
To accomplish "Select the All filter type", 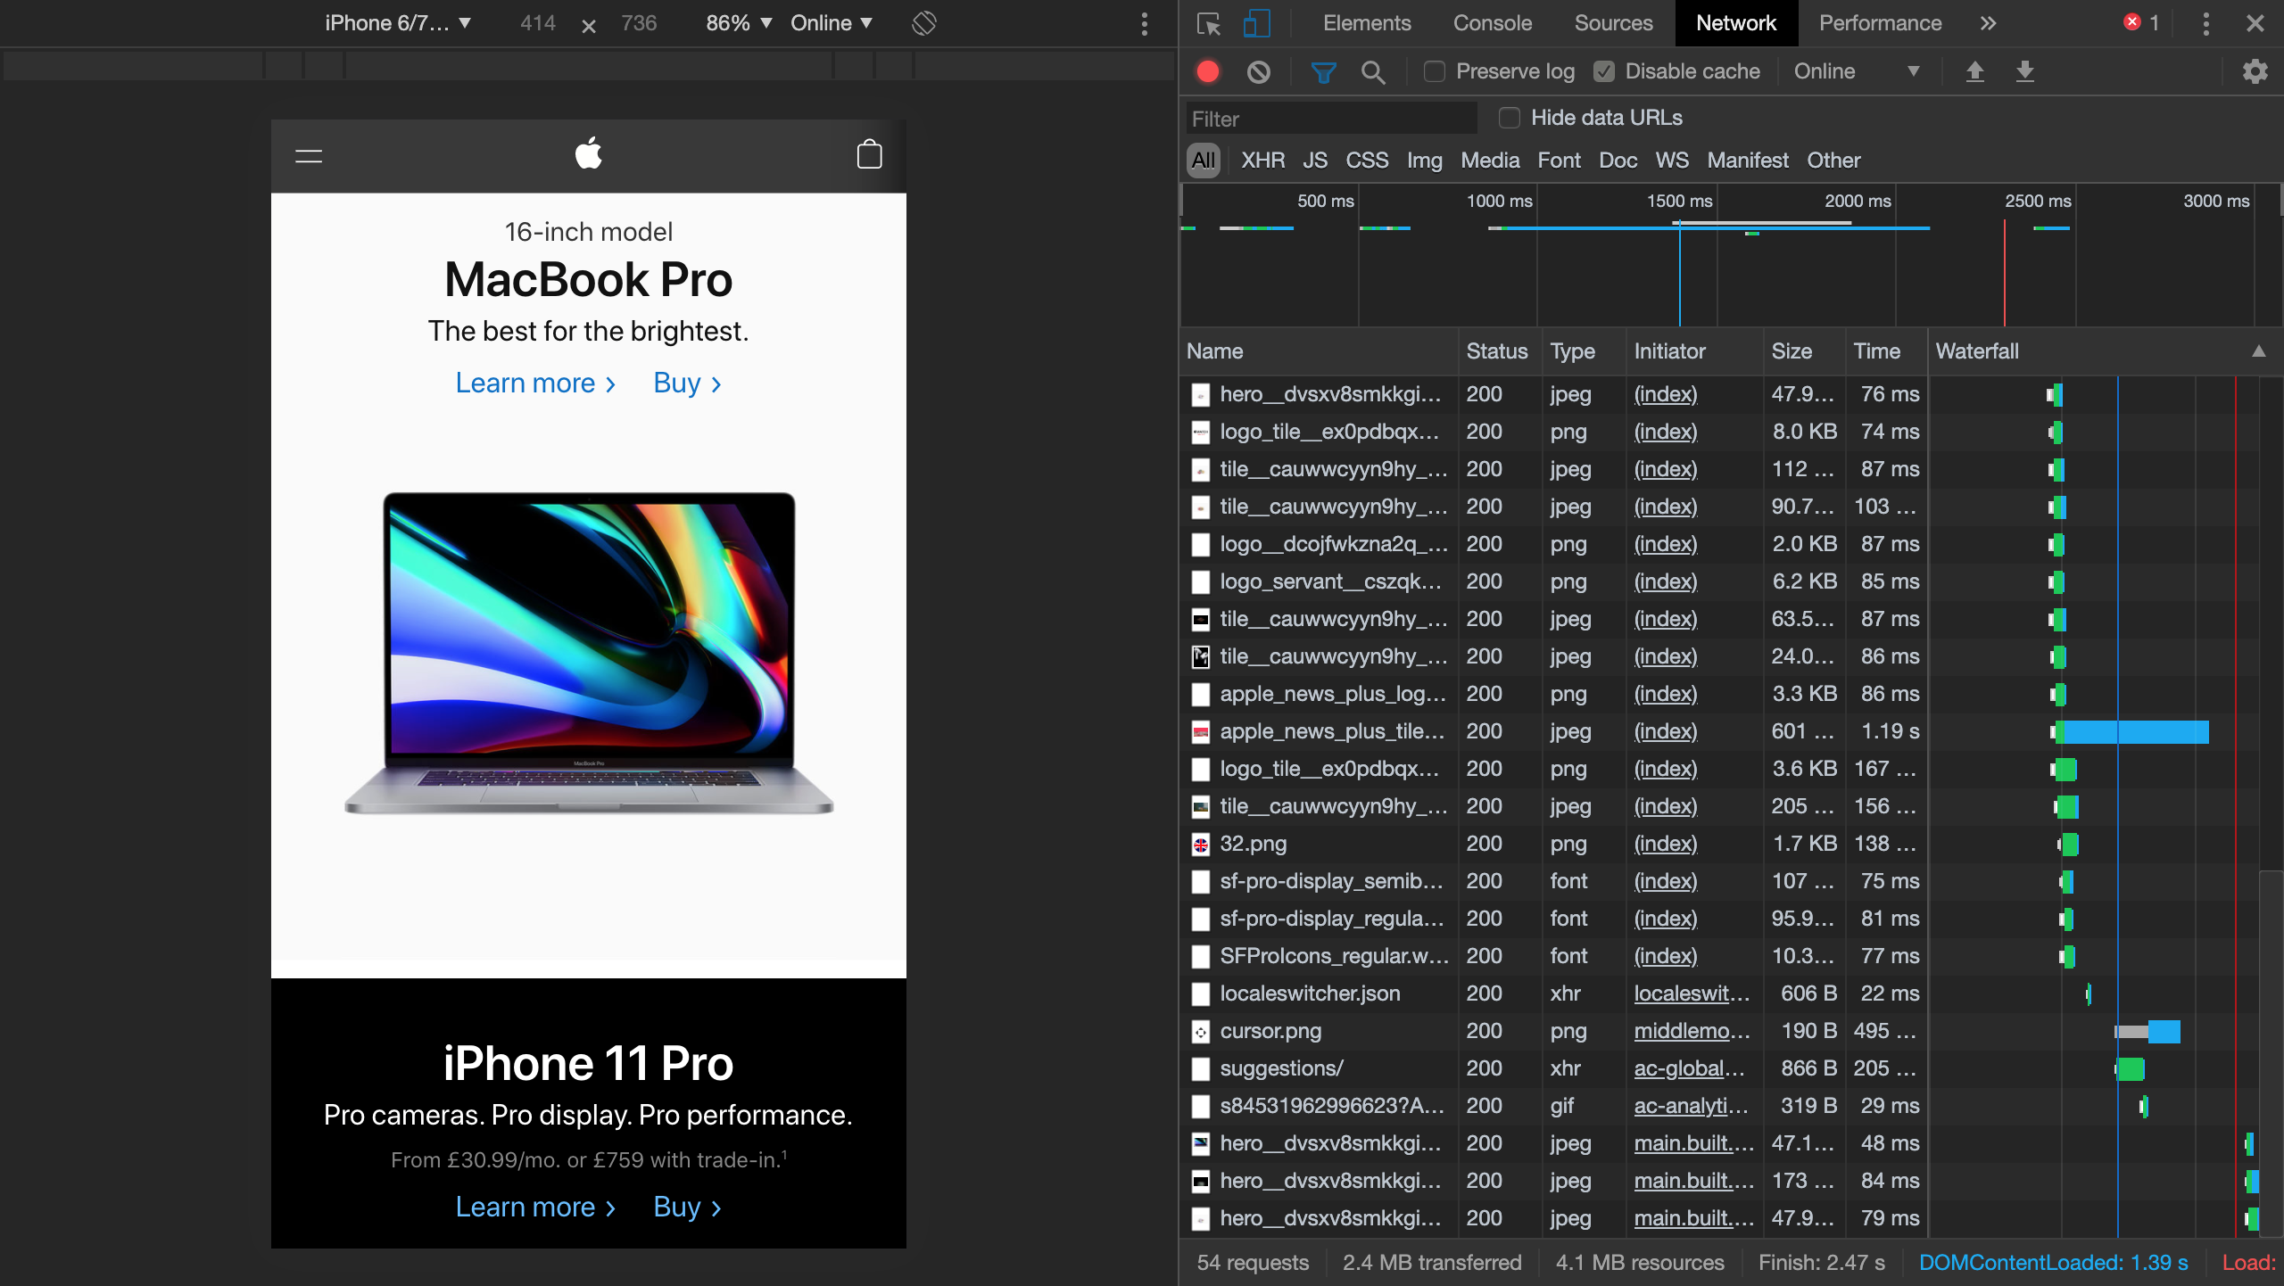I will 1203,161.
